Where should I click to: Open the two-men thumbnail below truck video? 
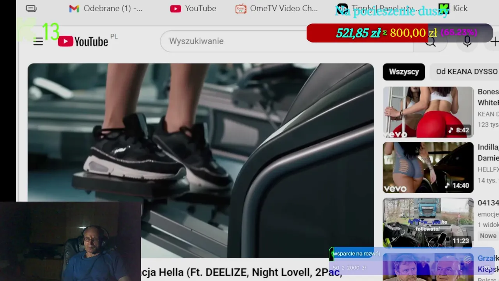coord(428,267)
